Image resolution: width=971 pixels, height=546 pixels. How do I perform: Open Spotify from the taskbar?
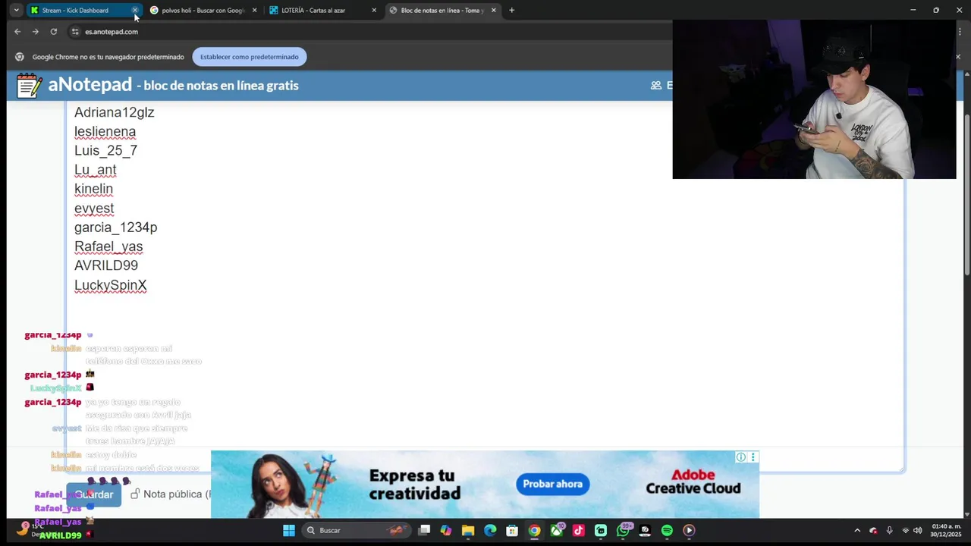(667, 531)
